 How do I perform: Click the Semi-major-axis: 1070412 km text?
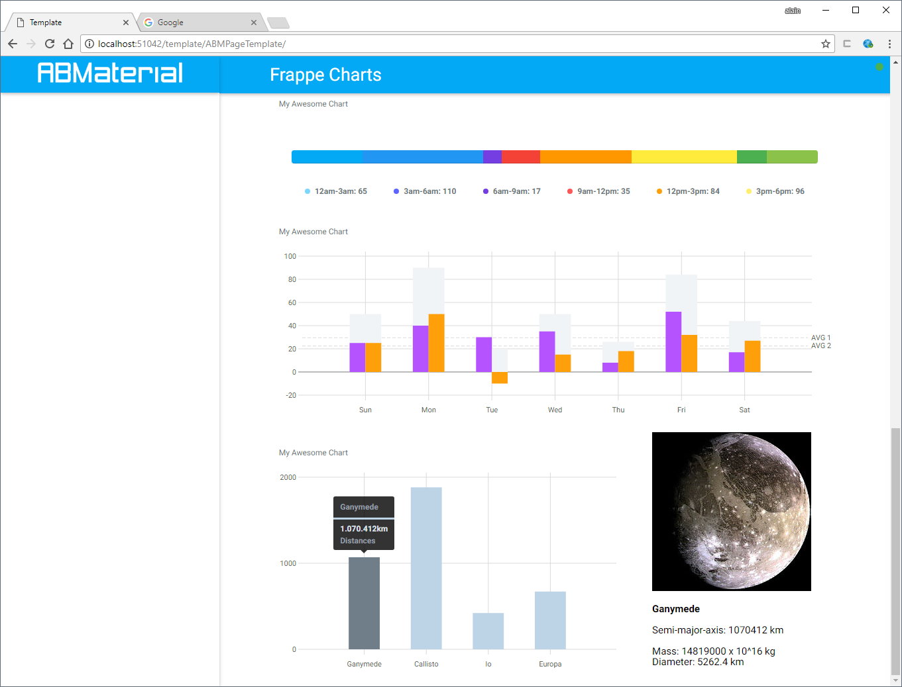pos(718,630)
